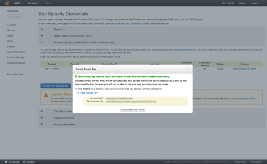This screenshot has height=164, width=267.
Task: Open the Services dropdown menu
Action: [x=34, y=3]
